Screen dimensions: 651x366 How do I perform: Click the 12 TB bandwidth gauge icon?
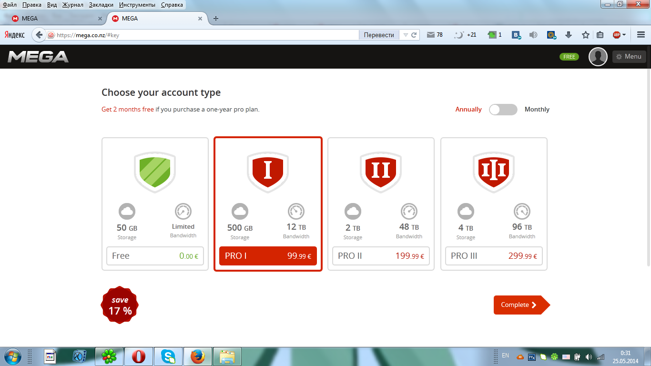[x=296, y=211]
